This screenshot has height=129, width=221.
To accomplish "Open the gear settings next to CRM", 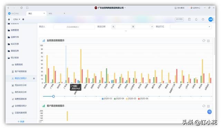I will (23, 19).
